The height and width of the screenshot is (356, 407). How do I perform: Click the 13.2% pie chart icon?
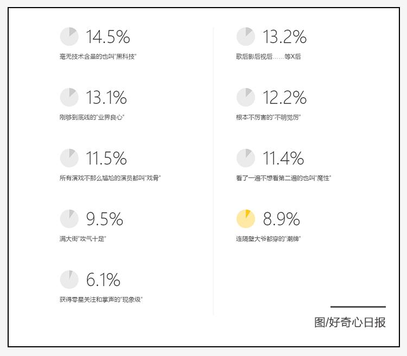(246, 36)
